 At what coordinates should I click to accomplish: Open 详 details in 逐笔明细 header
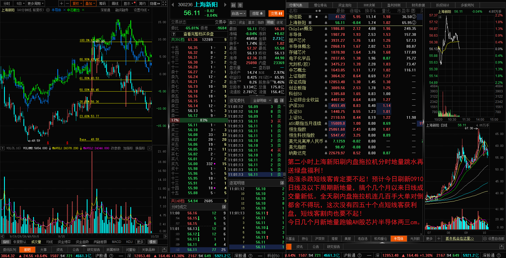point(282,183)
